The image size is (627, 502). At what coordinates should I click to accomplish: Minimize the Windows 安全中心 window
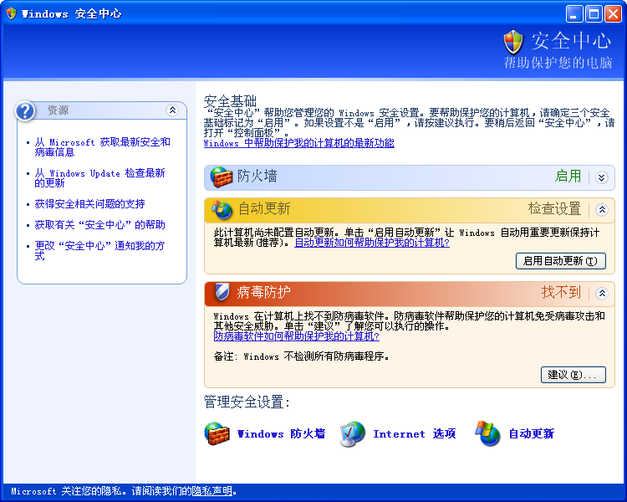coord(574,14)
